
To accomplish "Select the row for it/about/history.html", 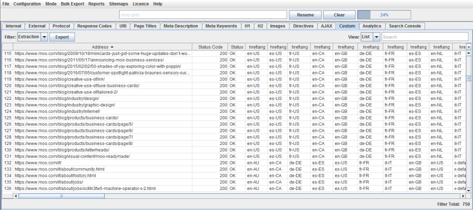I will coord(234,176).
